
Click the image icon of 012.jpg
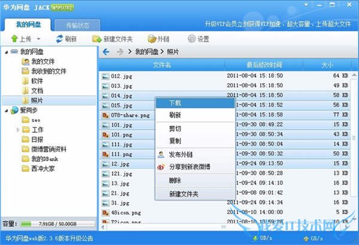tap(105, 76)
